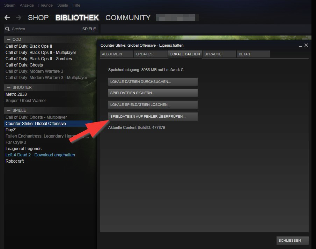The height and width of the screenshot is (249, 316).
Task: Select Modern Warfare 3 - Multiplayer entry
Action: coord(46,78)
